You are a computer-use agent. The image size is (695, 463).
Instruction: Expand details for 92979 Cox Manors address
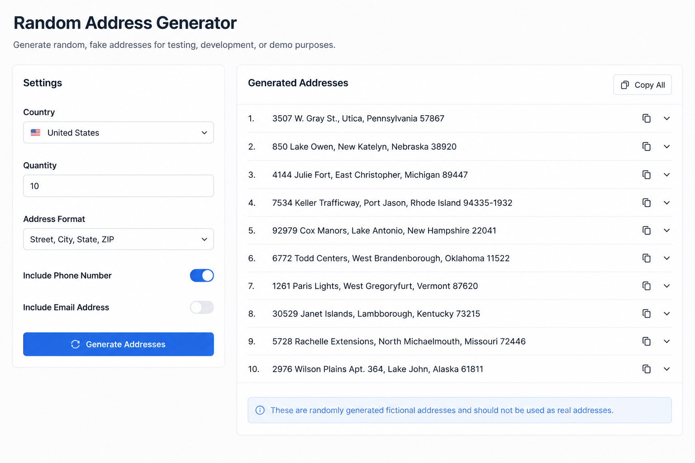(x=666, y=231)
